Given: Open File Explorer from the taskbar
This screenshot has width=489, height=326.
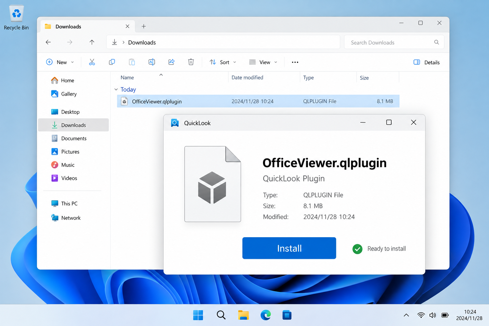Looking at the screenshot, I should tap(243, 315).
